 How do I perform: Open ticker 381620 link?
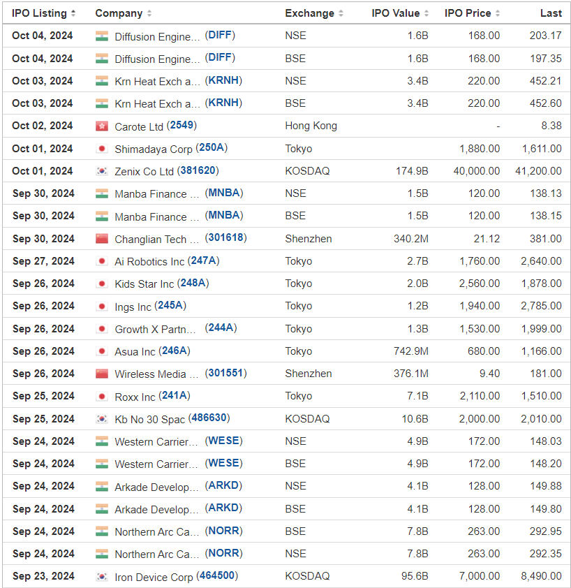[x=198, y=170]
